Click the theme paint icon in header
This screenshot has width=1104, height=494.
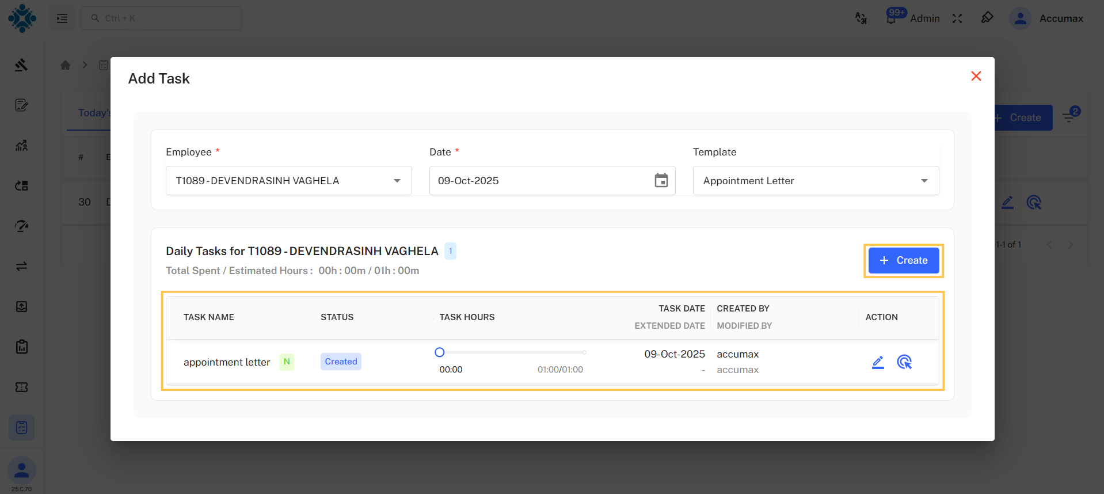click(987, 18)
